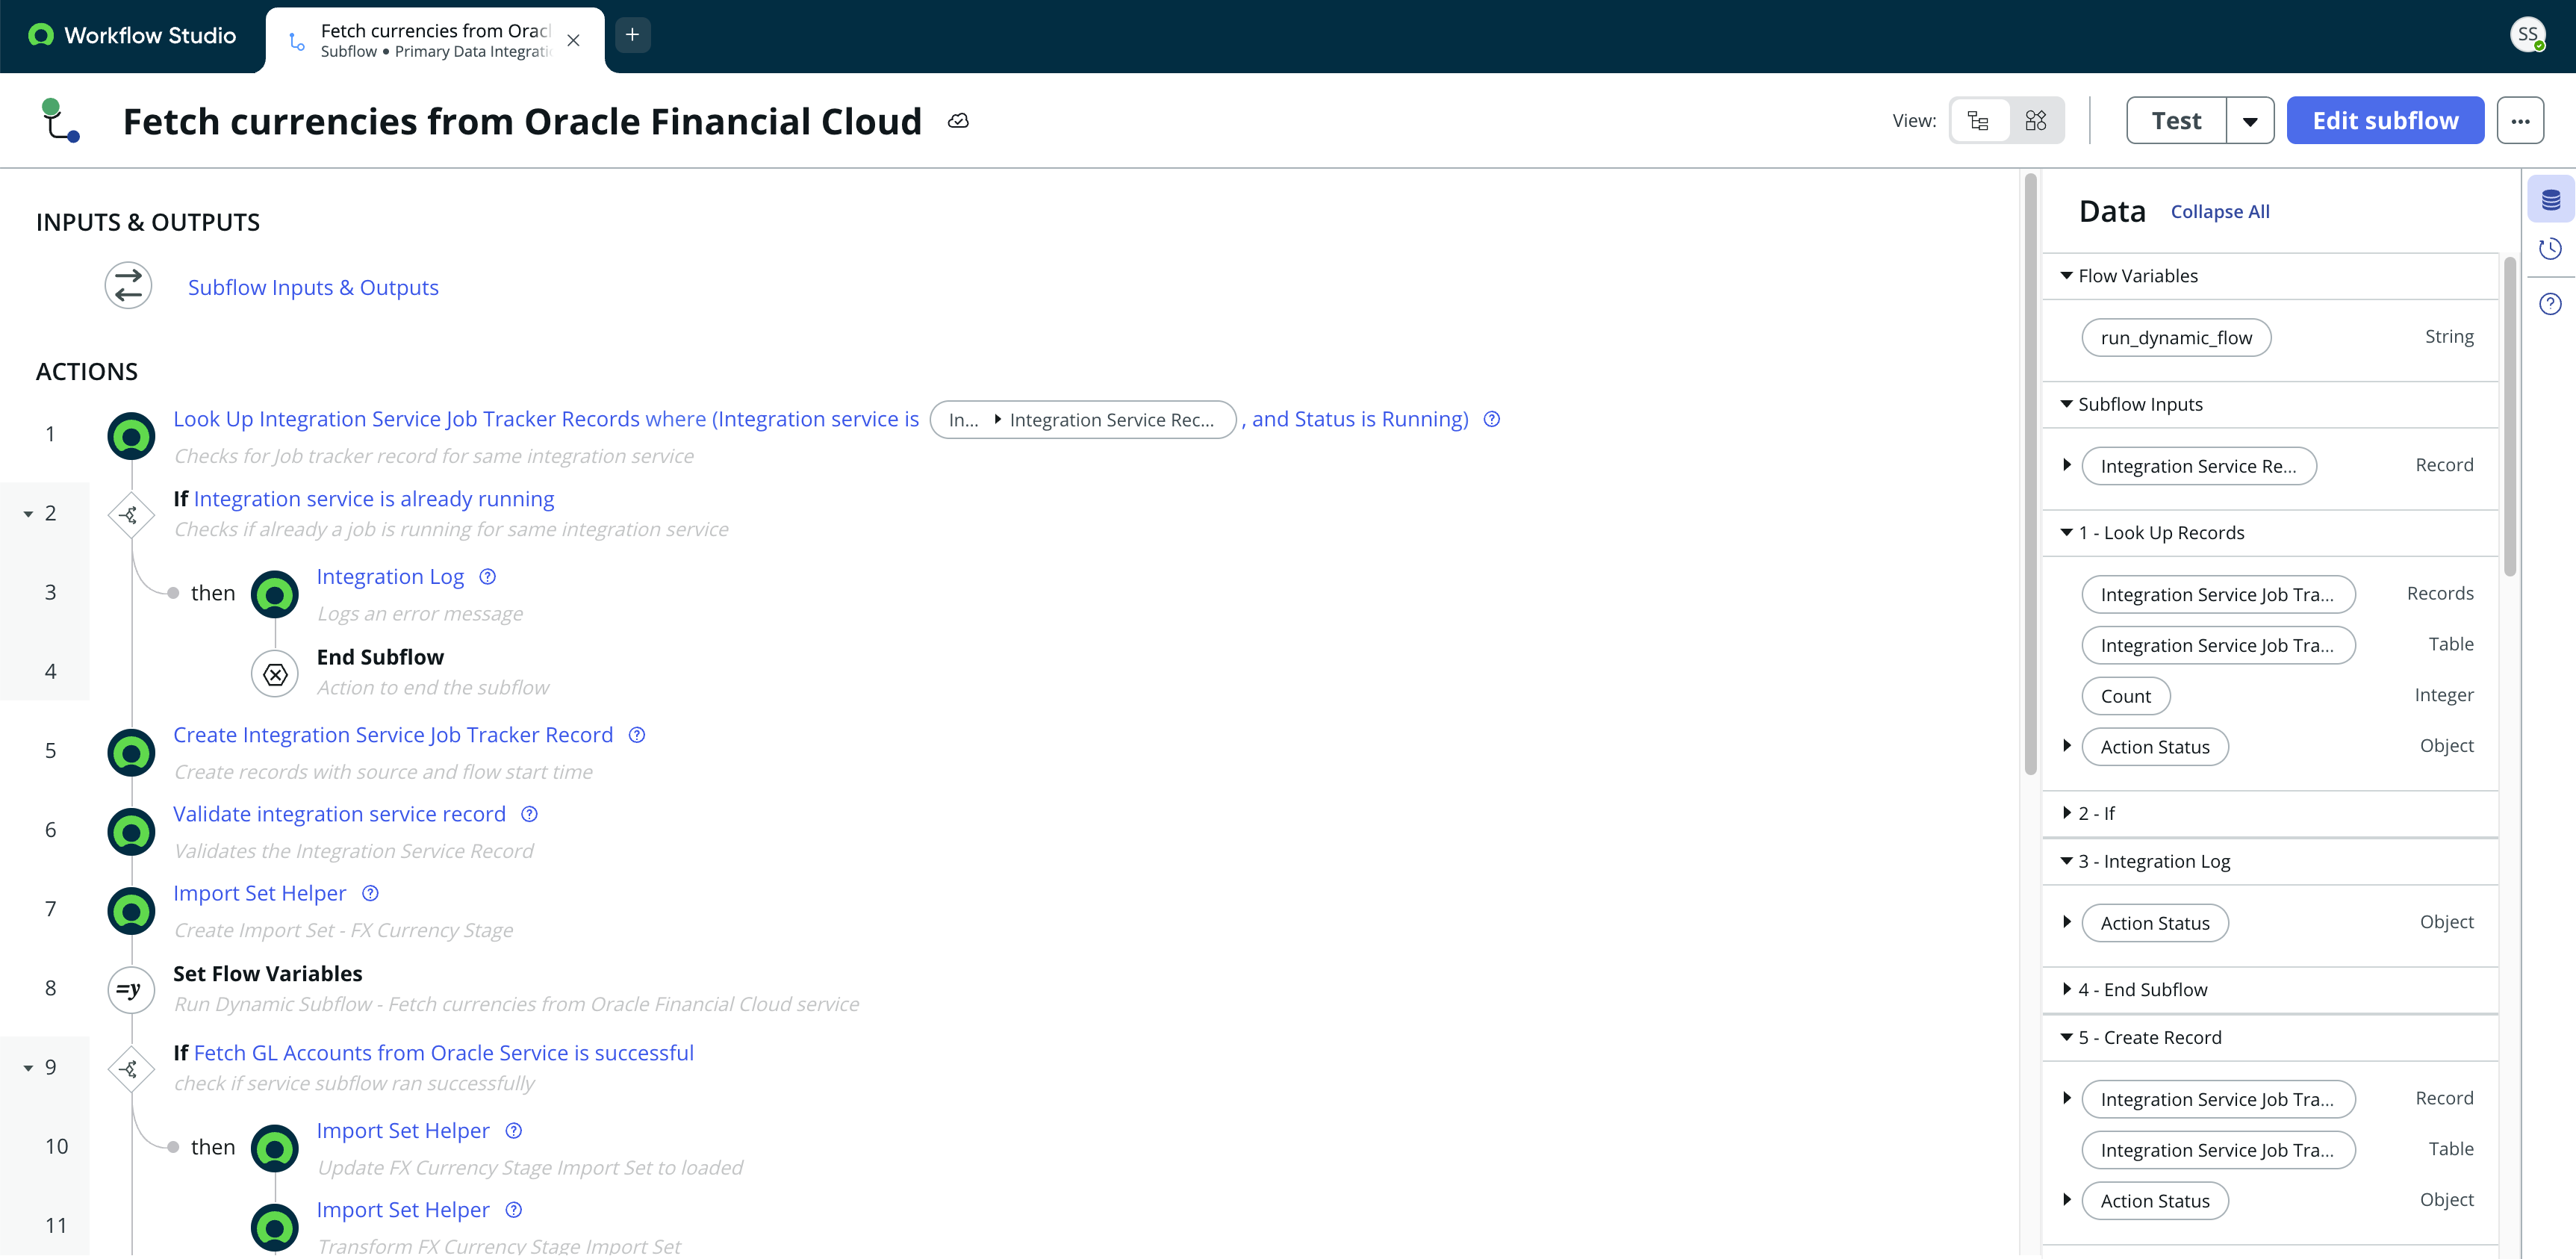Viewport: 2576px width, 1259px height.
Task: Click the subflow type icon beside the title
Action: [x=60, y=121]
